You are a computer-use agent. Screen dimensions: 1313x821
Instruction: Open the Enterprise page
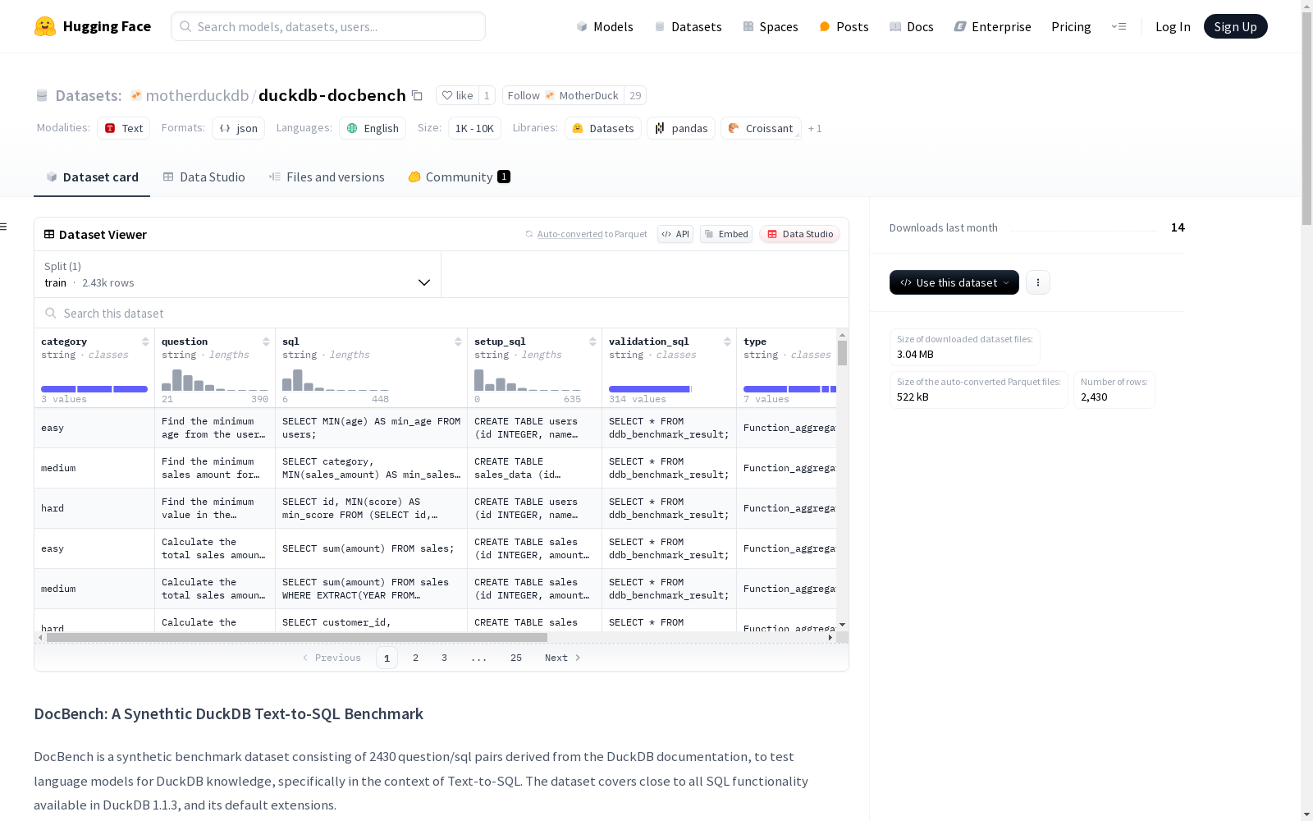992,26
